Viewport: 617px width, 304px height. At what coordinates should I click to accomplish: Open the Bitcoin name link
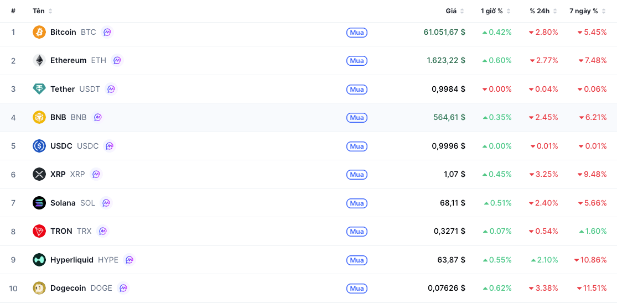click(x=63, y=32)
